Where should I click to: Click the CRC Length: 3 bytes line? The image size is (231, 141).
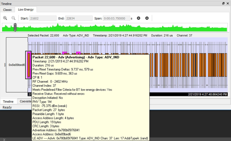pyautogui.click(x=46, y=126)
